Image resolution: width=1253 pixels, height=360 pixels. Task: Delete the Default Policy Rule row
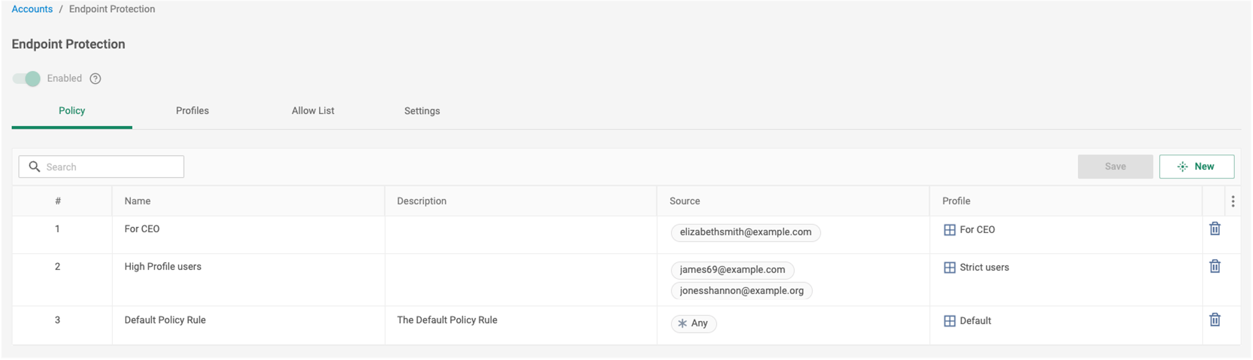(x=1215, y=320)
